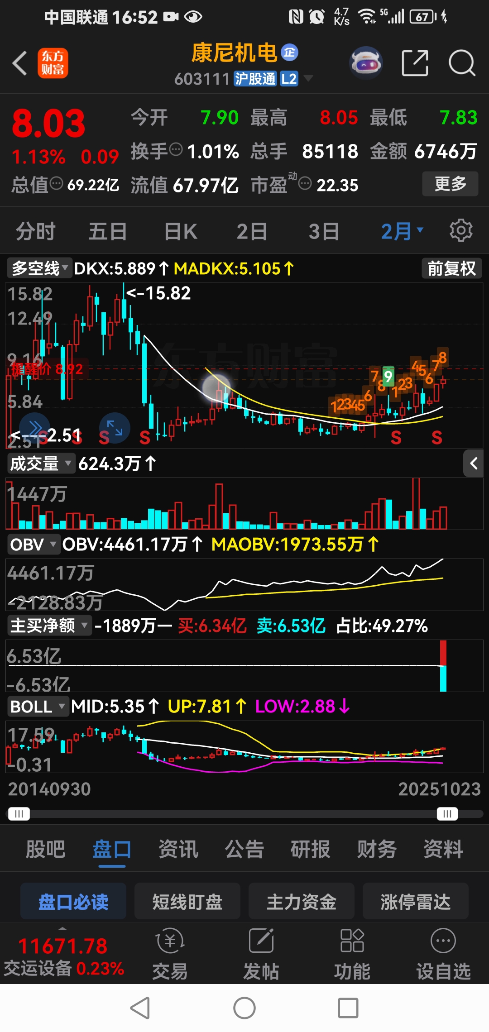
Task: Open the robot assistant avatar
Action: 366,63
